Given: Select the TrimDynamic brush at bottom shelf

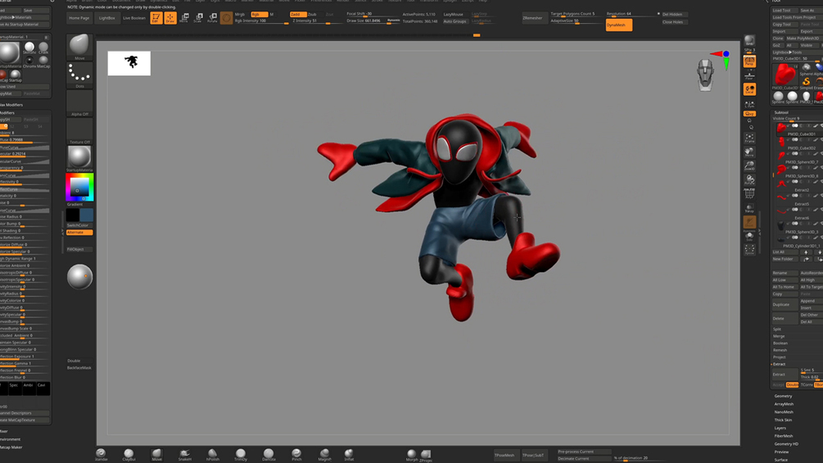Looking at the screenshot, I should coord(241,454).
